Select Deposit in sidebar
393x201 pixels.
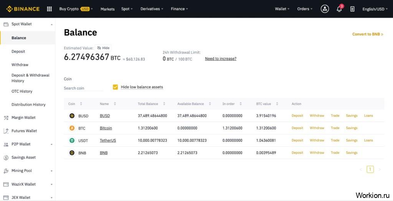coord(18,52)
